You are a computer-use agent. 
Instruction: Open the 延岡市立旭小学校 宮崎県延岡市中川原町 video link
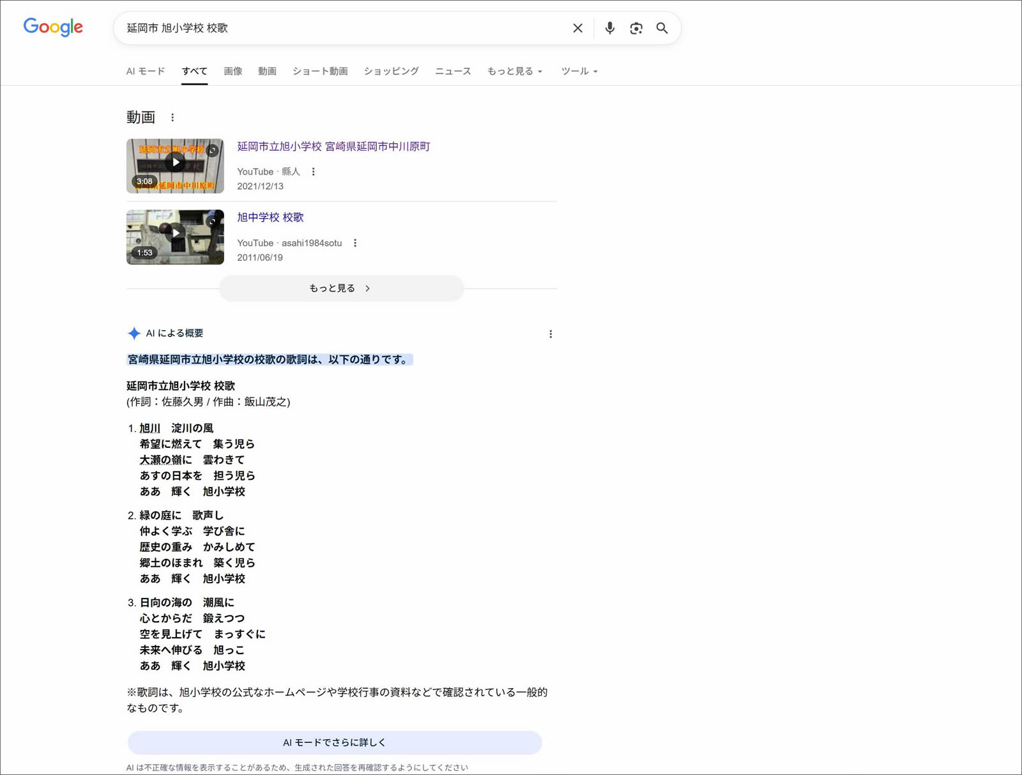333,146
